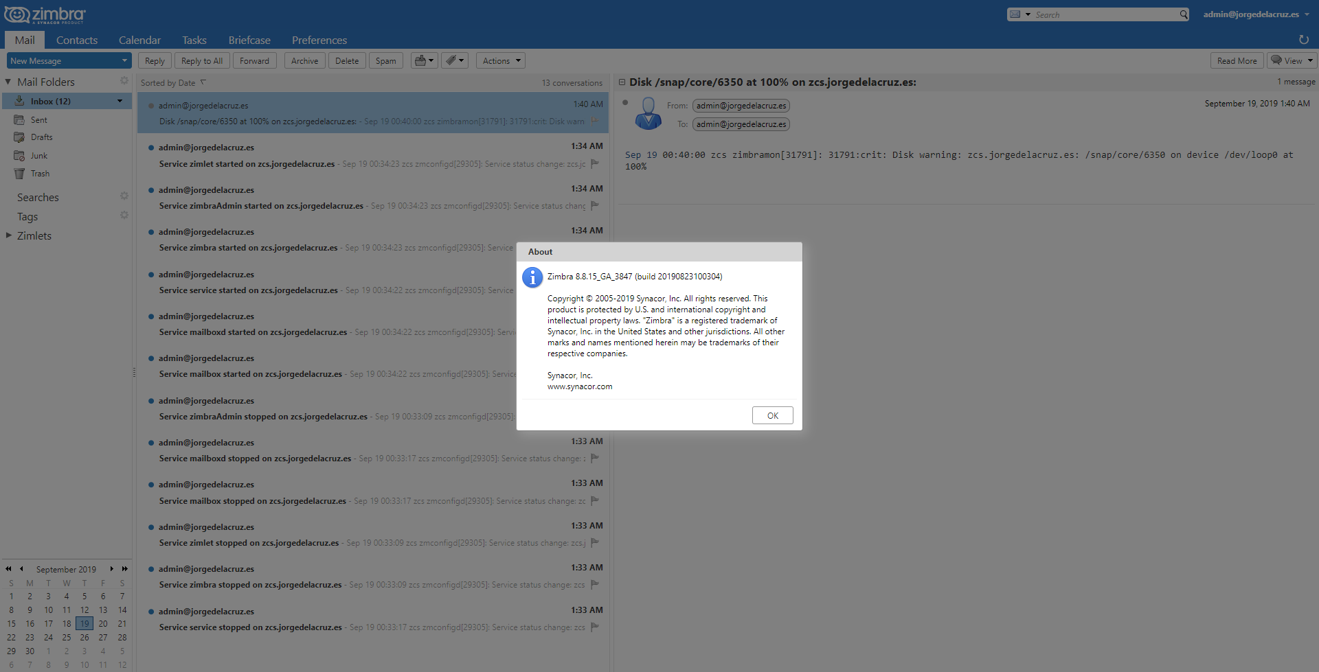Click the sort direction arrow beside Sorted by Date
1319x672 pixels.
[x=203, y=82]
